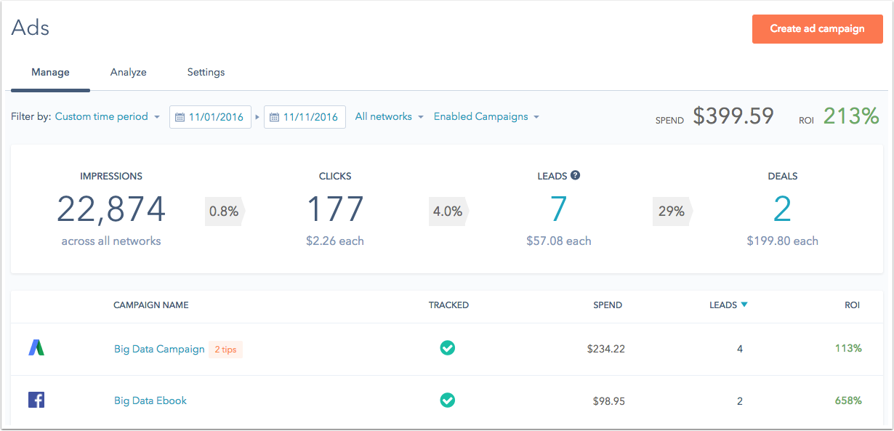Sort by Leads column arrow
The image size is (894, 431).
coord(744,305)
